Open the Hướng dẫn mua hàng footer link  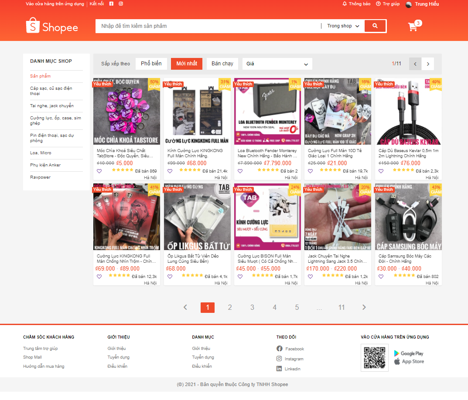[44, 366]
